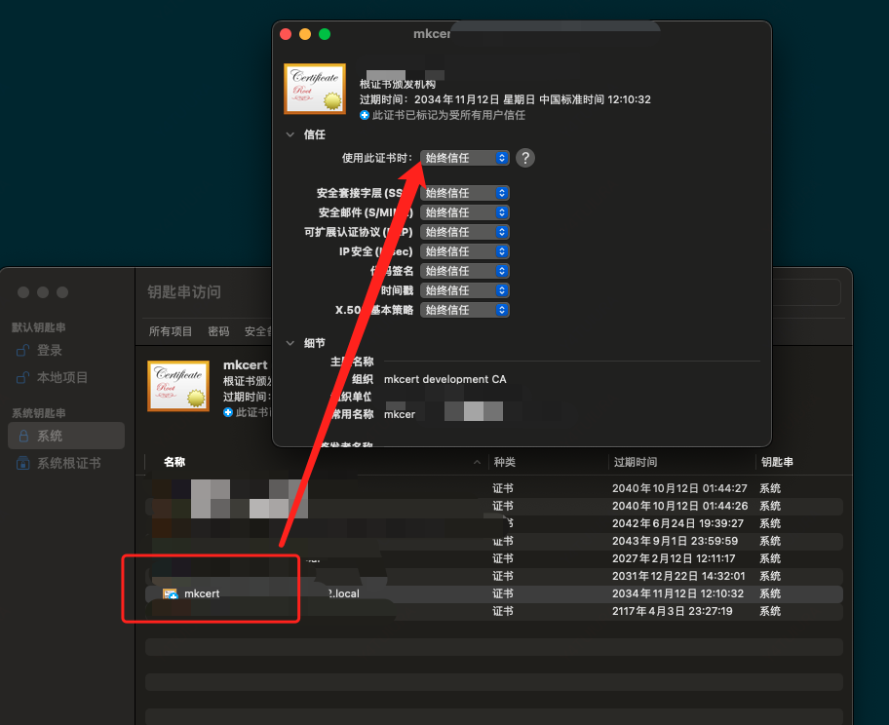Open the 时间戳 trust dropdown
Viewport: 889px width, 725px height.
pyautogui.click(x=464, y=290)
